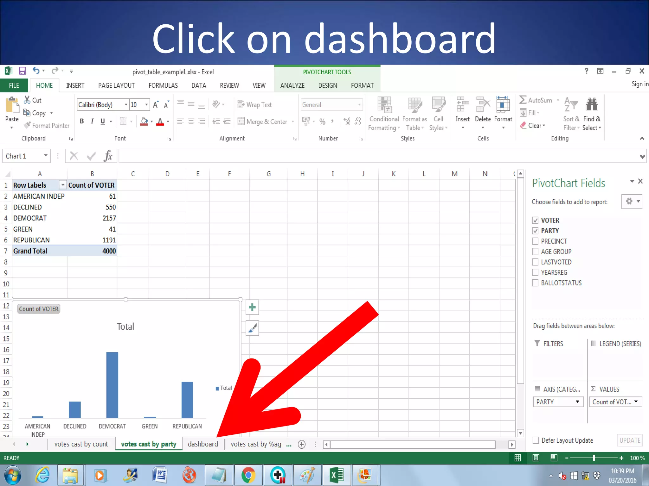649x486 pixels.
Task: Open the General number format dropdown
Action: [359, 105]
